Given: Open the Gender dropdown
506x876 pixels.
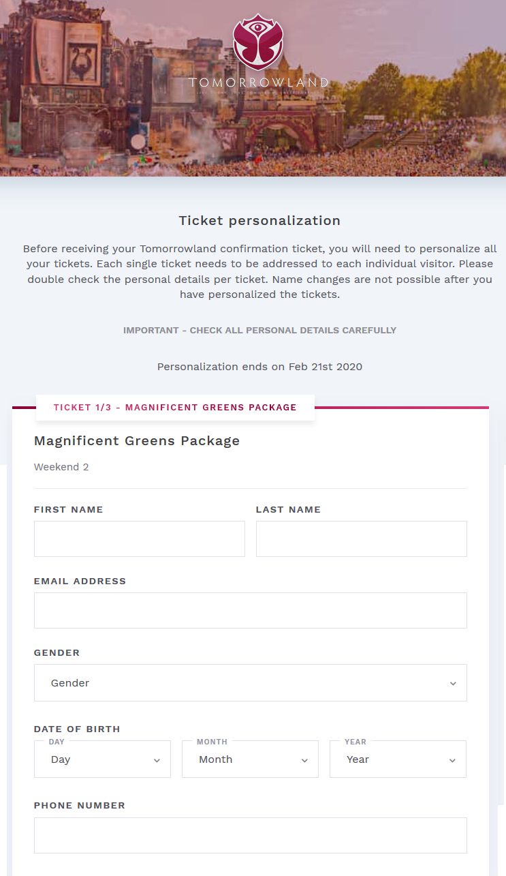Looking at the screenshot, I should pyautogui.click(x=250, y=682).
